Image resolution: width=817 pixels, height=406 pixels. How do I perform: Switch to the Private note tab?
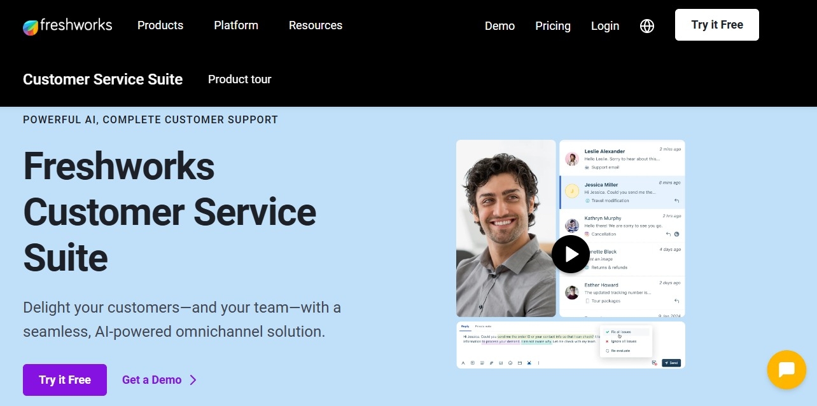(483, 327)
